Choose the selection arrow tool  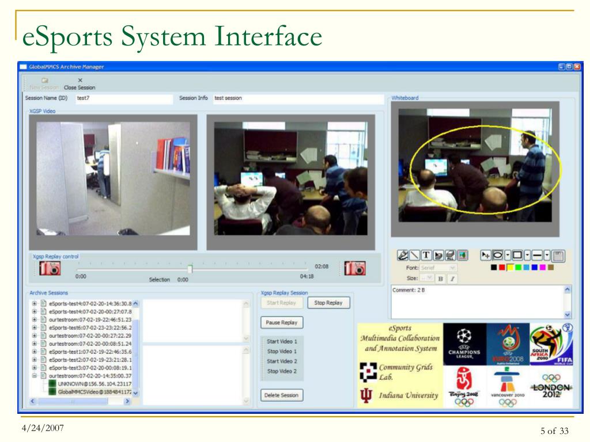click(485, 256)
